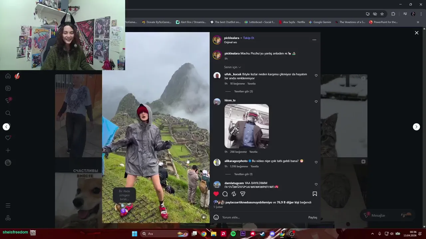Viewport: 426px width, 239px height.
Task: Open Discord from the taskbar
Action: point(272,234)
